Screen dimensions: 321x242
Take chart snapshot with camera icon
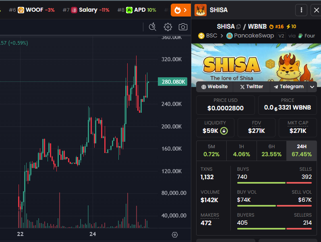pos(183,27)
